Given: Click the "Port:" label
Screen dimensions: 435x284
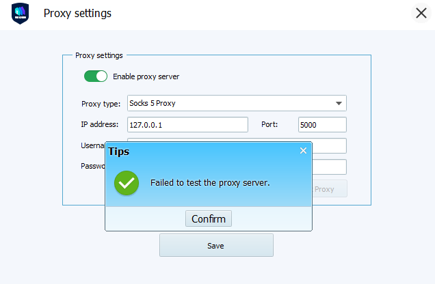Looking at the screenshot, I should [269, 124].
